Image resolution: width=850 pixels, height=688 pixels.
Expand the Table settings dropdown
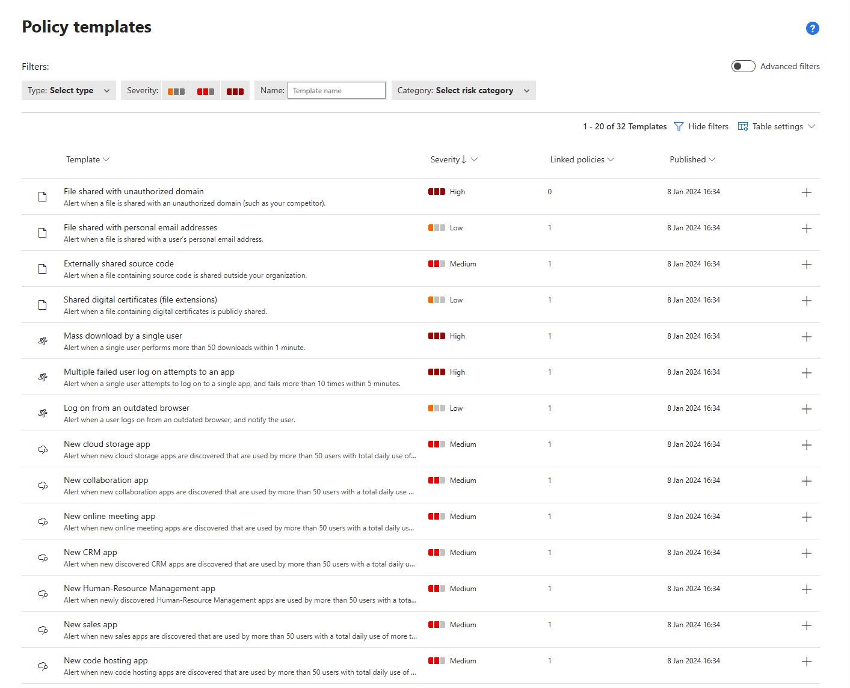[x=777, y=126]
